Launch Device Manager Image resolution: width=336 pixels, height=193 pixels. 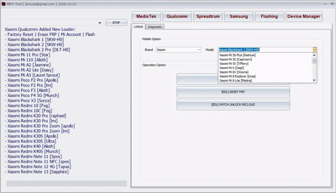click(304, 16)
